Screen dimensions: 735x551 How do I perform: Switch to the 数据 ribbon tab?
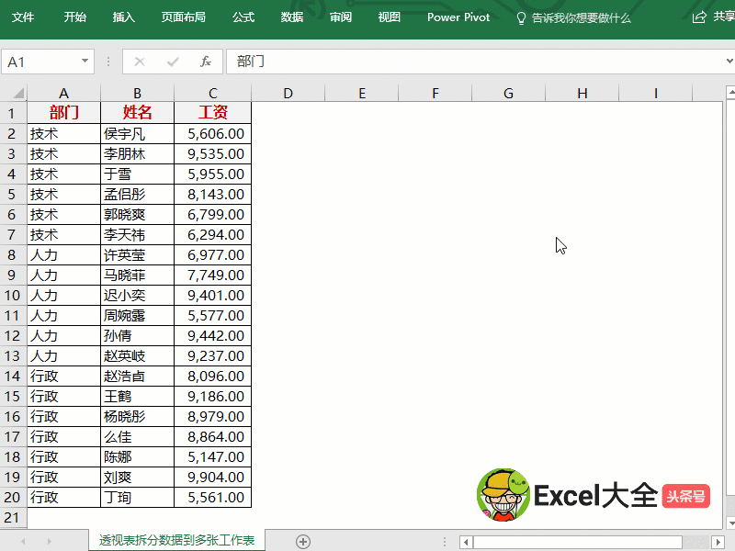tap(292, 17)
